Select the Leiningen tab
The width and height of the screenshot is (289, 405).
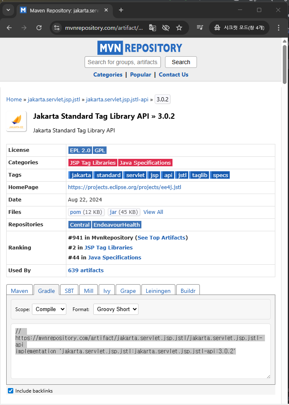coord(158,290)
